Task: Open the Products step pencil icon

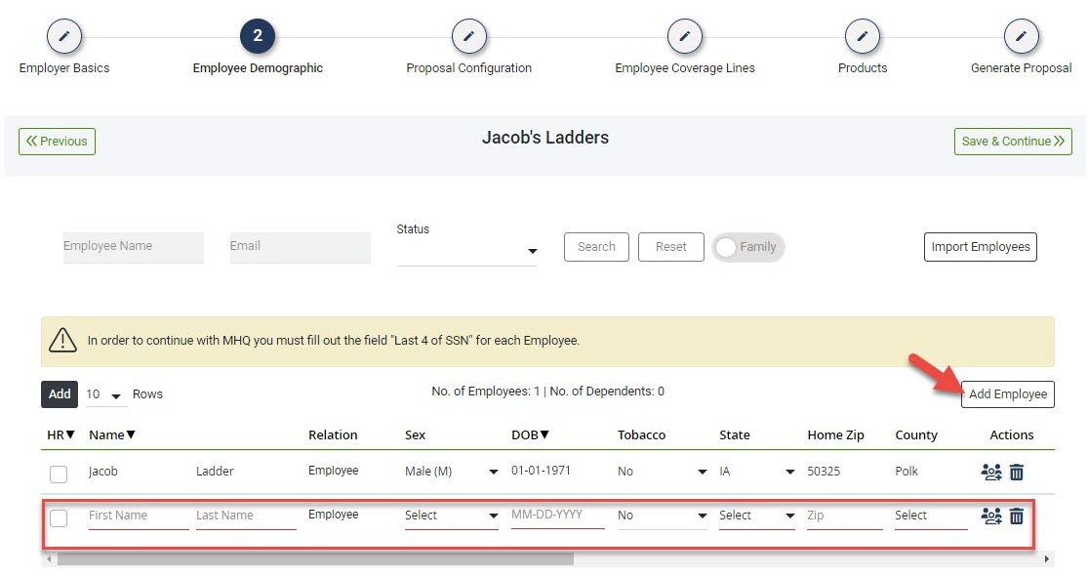Action: pos(863,36)
